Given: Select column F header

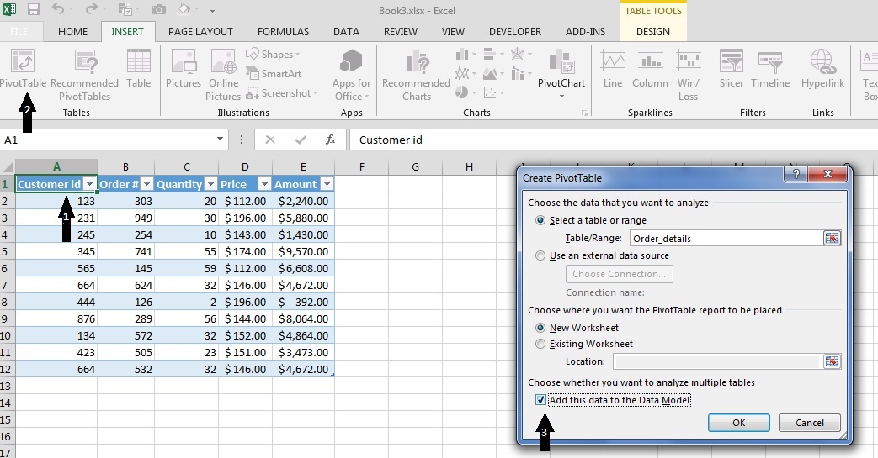Looking at the screenshot, I should [362, 166].
